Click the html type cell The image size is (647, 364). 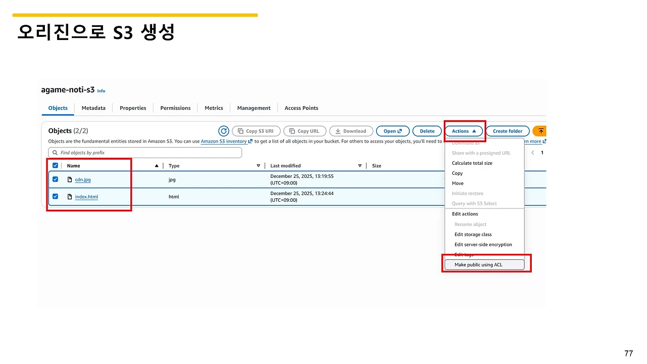tap(174, 197)
